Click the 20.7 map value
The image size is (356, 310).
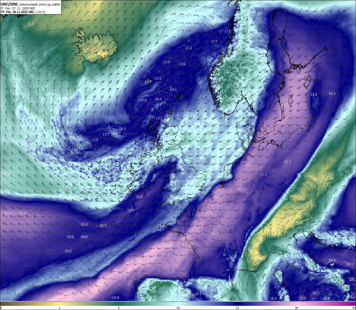coord(316,293)
